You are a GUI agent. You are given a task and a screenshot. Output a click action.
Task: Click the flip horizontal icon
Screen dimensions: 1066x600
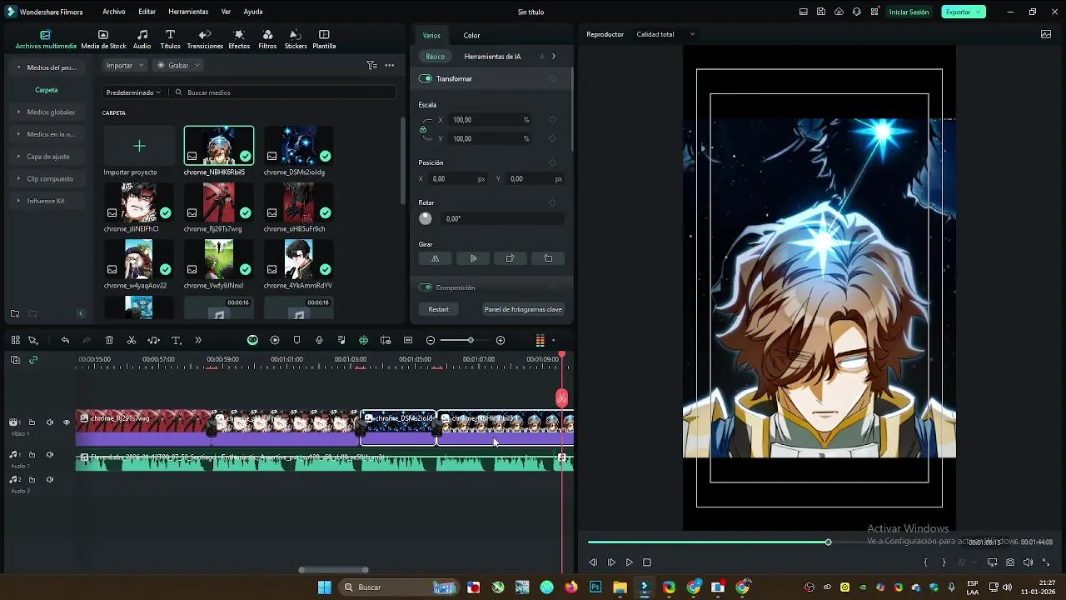click(435, 258)
